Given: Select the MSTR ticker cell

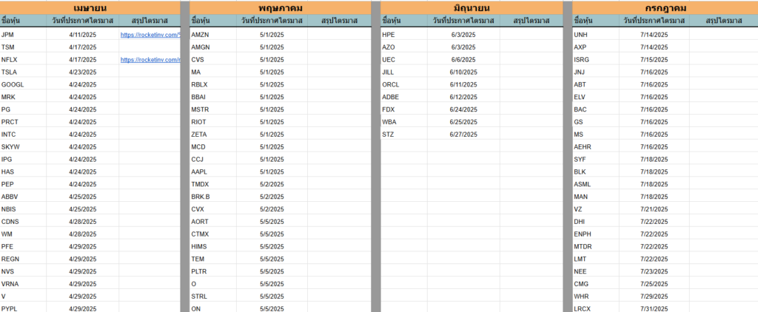Looking at the screenshot, I should (x=213, y=109).
